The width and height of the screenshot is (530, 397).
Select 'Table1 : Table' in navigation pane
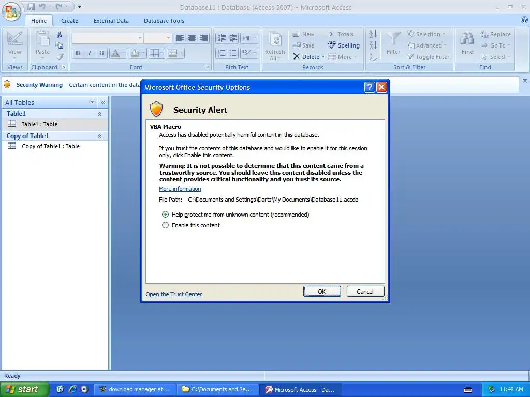(x=55, y=124)
